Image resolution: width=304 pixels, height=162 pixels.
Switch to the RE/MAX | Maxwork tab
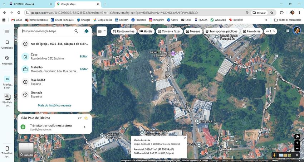coord(31,4)
